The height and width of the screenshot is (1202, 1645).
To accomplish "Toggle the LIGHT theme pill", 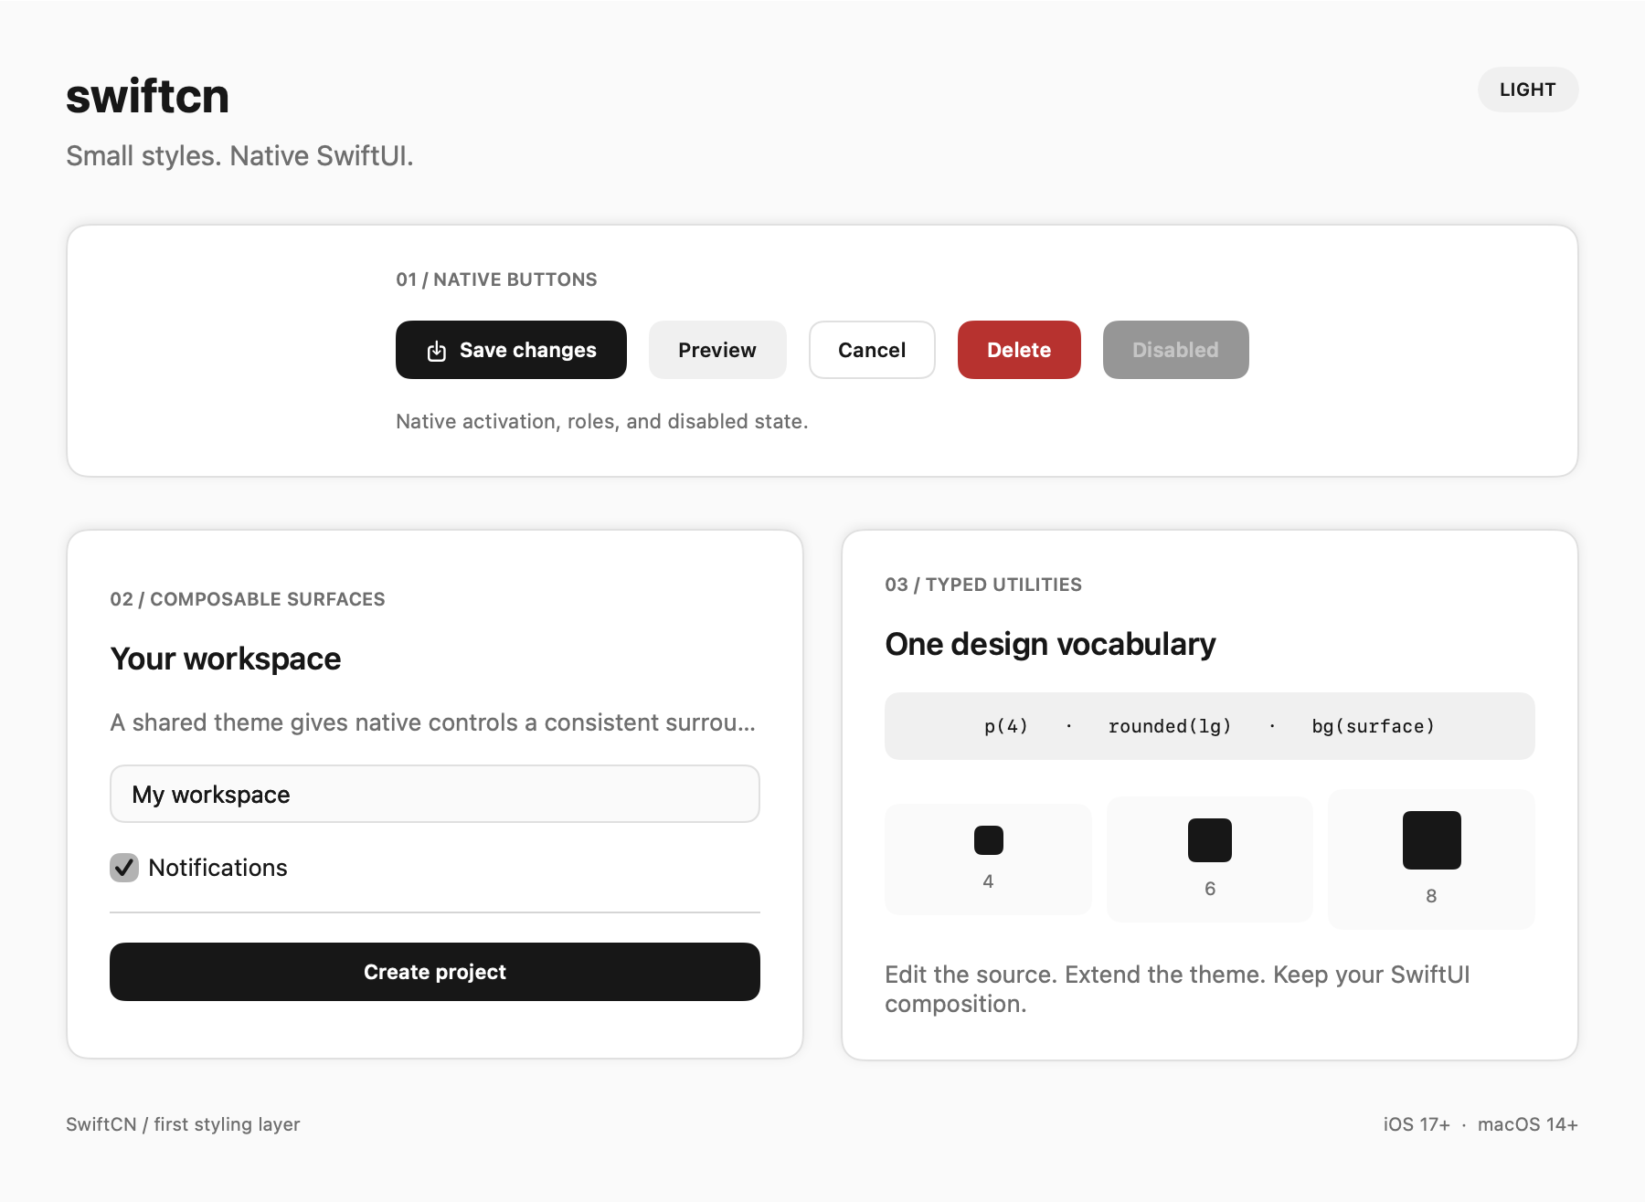I will [1528, 90].
